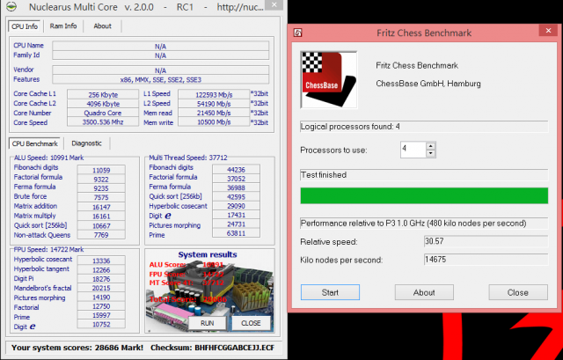Click the Core Speed value 3500.536 Mhz
The image size is (563, 360).
103,122
